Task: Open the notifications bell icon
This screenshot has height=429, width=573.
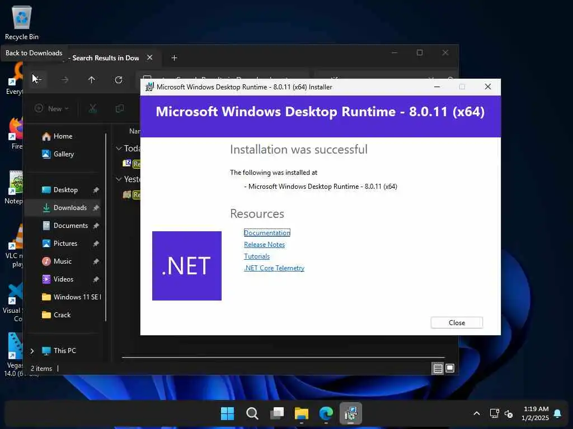Action: tap(557, 413)
